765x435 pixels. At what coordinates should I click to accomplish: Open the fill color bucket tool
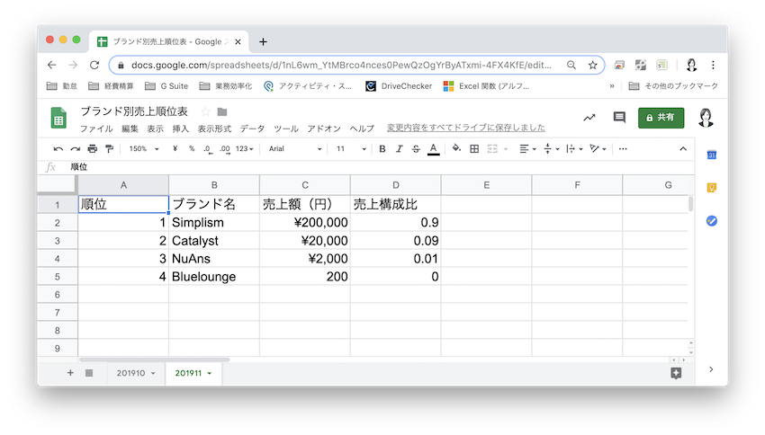456,149
